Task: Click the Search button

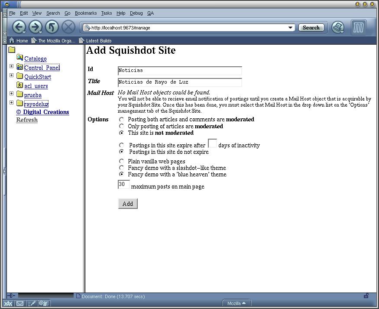Action: point(311,28)
